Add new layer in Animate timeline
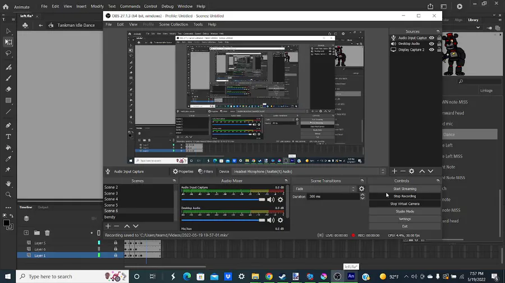The image size is (505, 283). (26, 233)
